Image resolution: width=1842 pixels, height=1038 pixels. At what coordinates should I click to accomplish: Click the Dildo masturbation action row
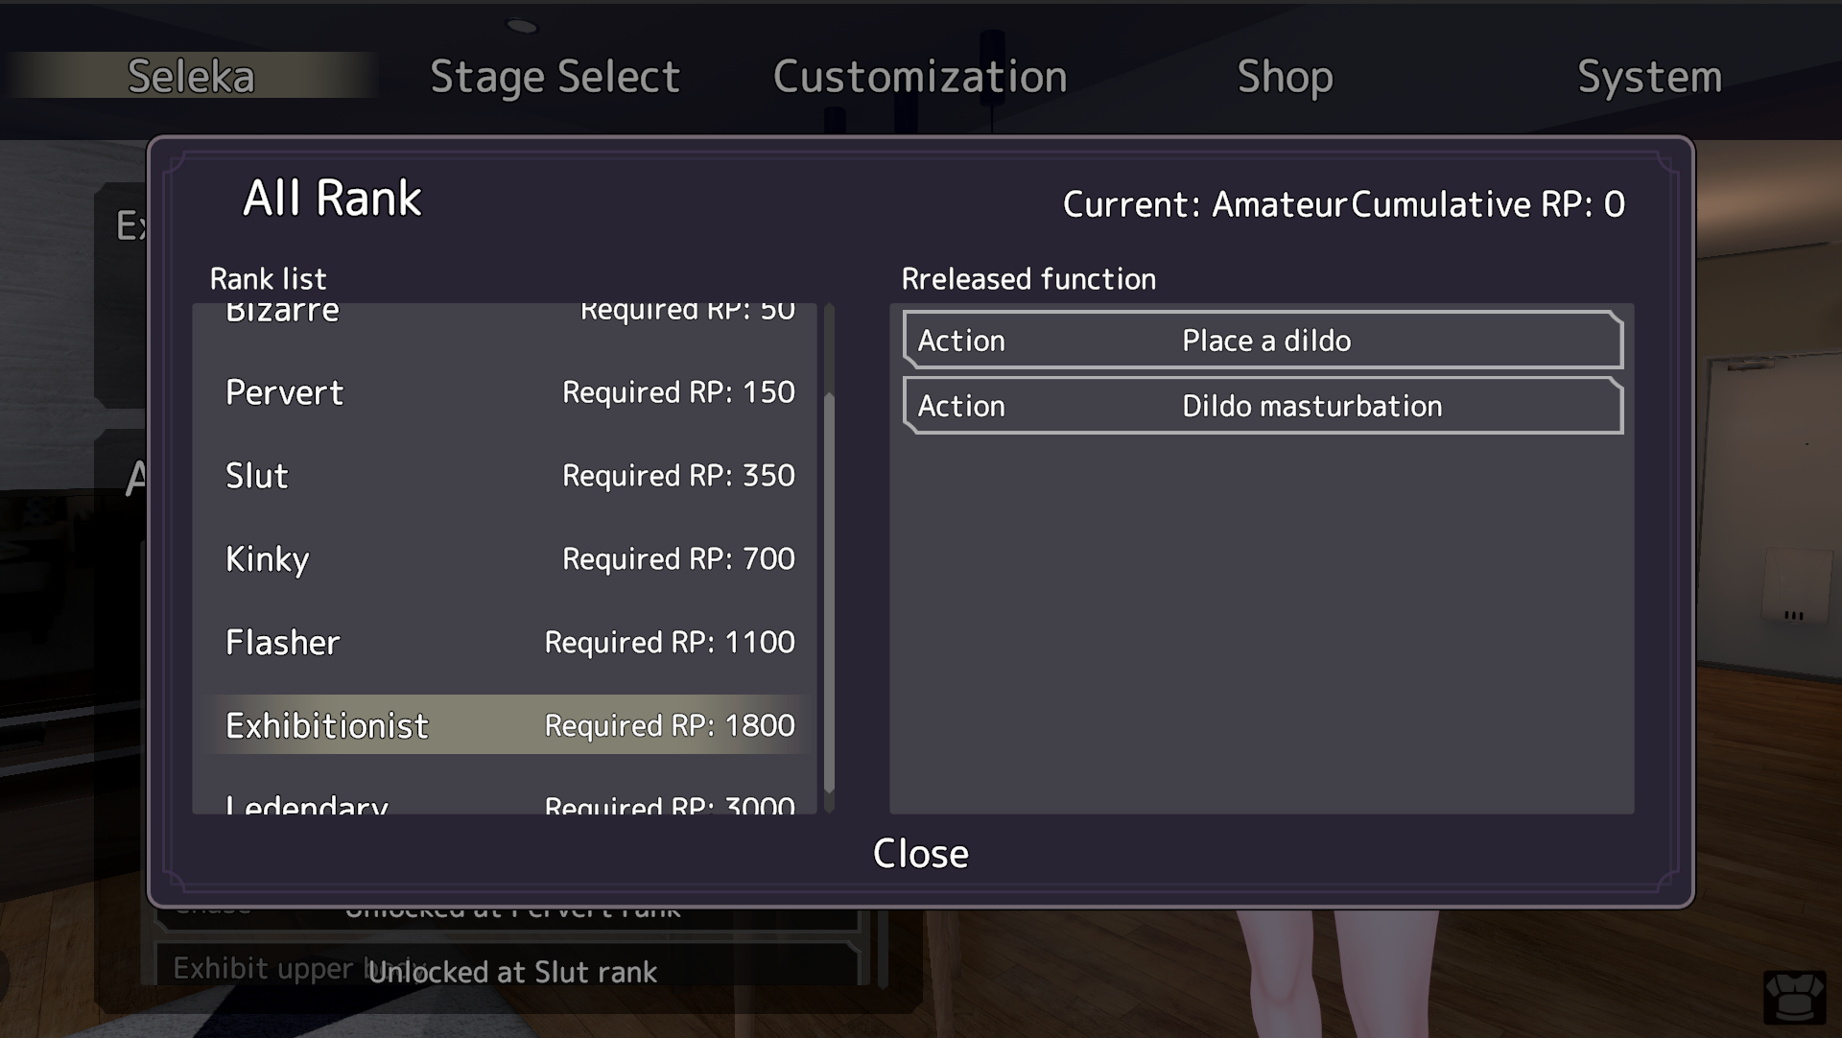click(1263, 406)
